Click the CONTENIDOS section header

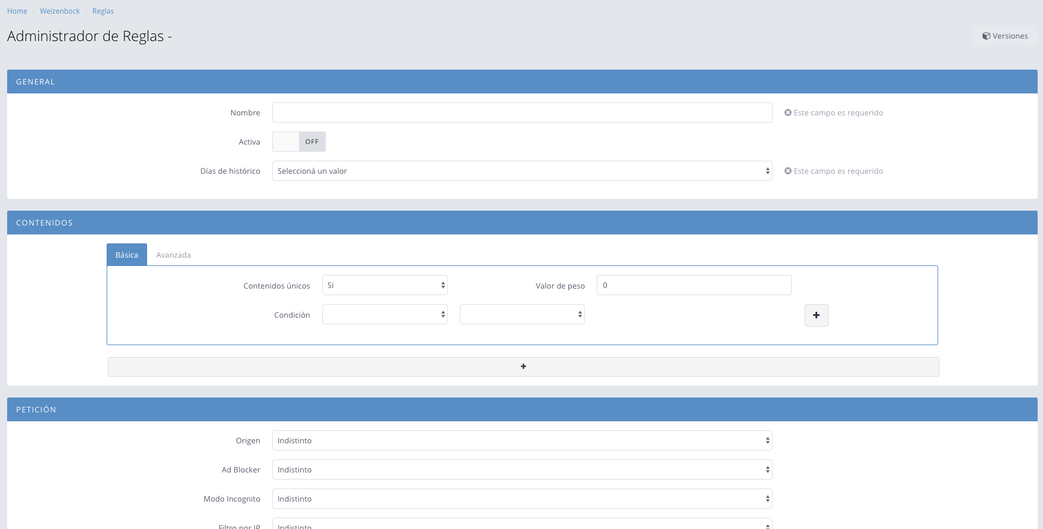(522, 223)
